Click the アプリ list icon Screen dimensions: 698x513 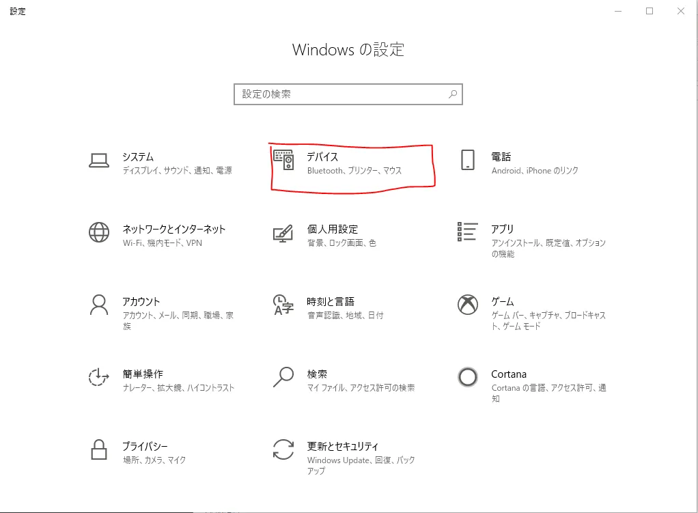467,232
